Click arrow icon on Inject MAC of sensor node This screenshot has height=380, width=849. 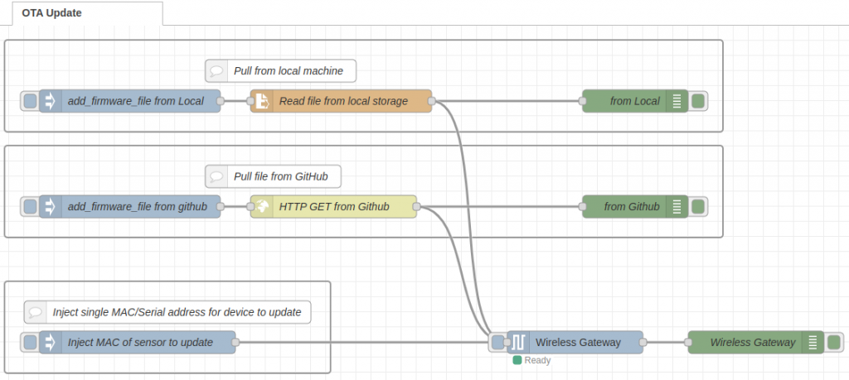(49, 342)
